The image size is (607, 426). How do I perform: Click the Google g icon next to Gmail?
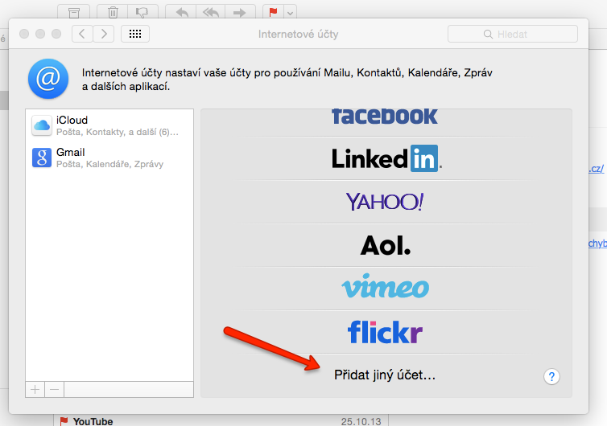42,158
